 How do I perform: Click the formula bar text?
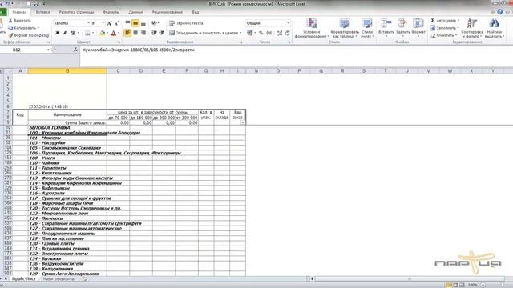pyautogui.click(x=139, y=50)
